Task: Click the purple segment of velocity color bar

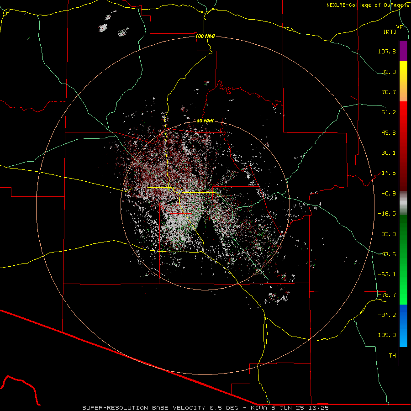Action: 403,51
